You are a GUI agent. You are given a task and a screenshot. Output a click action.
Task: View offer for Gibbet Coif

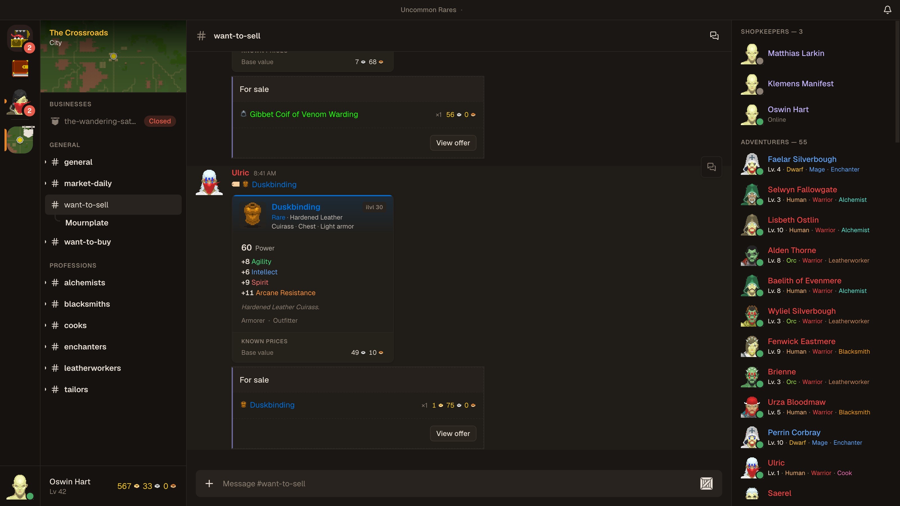coord(453,143)
